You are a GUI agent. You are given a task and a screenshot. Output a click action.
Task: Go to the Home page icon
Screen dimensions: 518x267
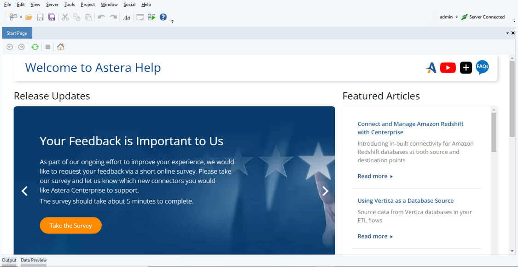click(x=60, y=47)
